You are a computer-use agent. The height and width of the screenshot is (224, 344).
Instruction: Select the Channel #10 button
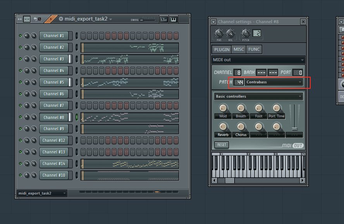54,175
